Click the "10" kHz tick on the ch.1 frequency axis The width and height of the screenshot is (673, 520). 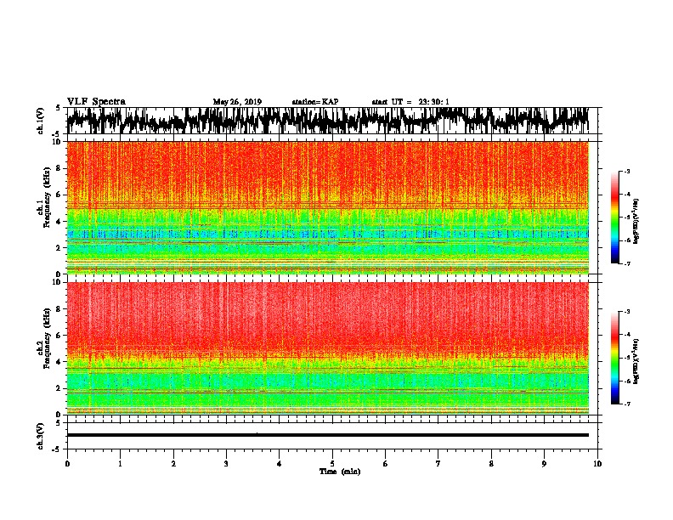pyautogui.click(x=58, y=142)
